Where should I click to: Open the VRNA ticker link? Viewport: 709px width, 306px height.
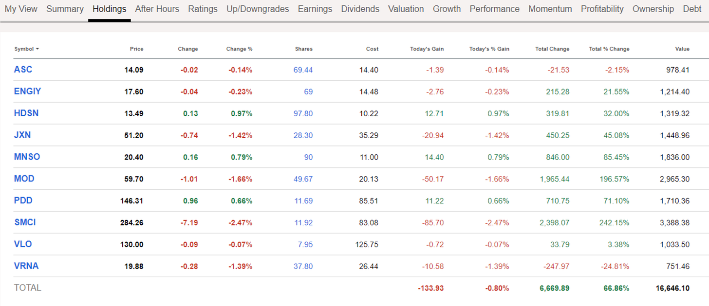pos(26,266)
